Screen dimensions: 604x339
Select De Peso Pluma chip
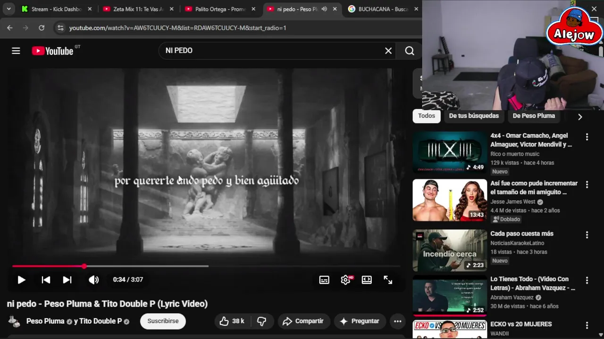click(534, 116)
